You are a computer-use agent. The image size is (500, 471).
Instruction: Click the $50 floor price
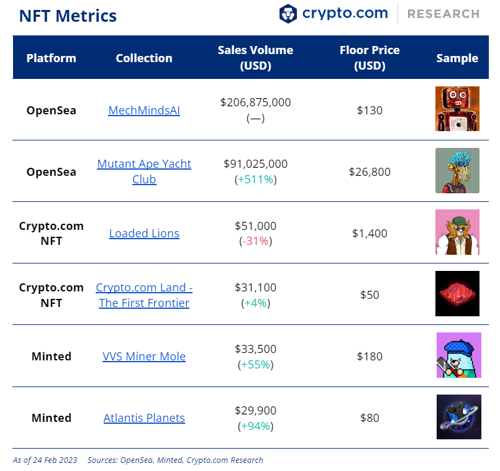pyautogui.click(x=370, y=295)
